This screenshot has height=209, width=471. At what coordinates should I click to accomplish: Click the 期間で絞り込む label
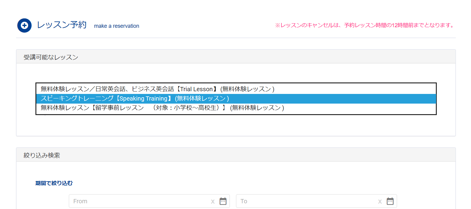[x=54, y=183]
